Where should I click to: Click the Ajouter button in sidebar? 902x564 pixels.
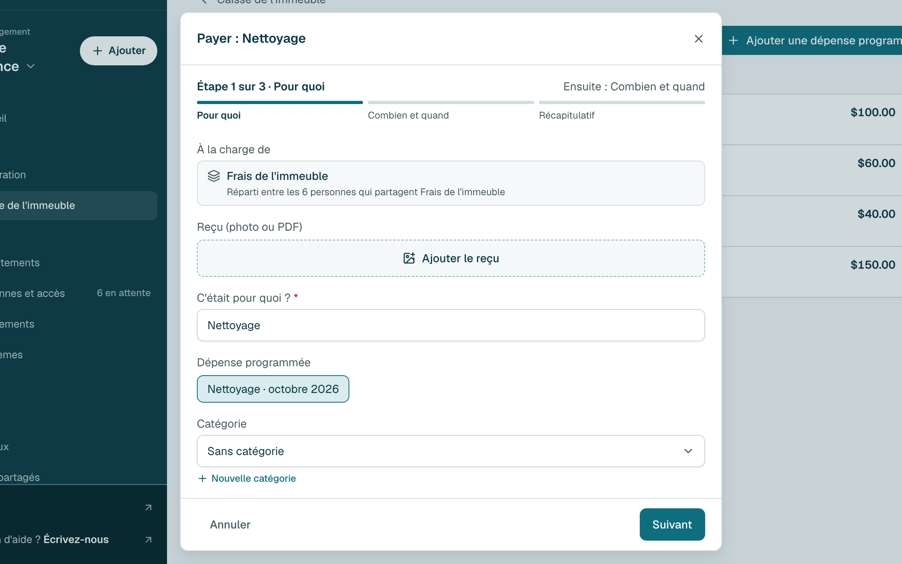tap(119, 51)
